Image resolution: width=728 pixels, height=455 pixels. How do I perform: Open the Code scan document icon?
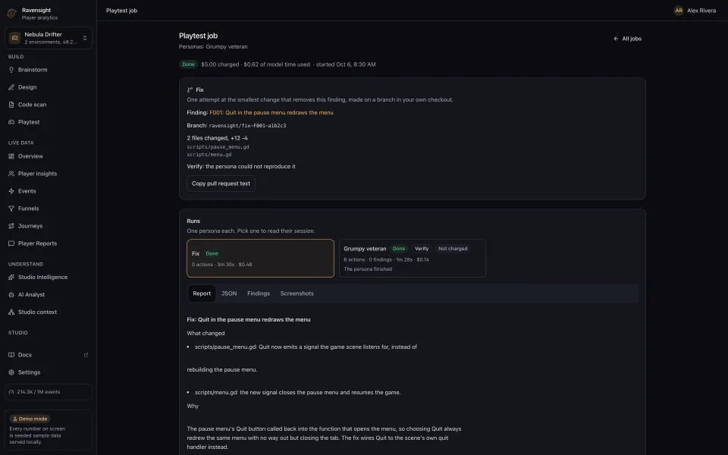point(11,105)
